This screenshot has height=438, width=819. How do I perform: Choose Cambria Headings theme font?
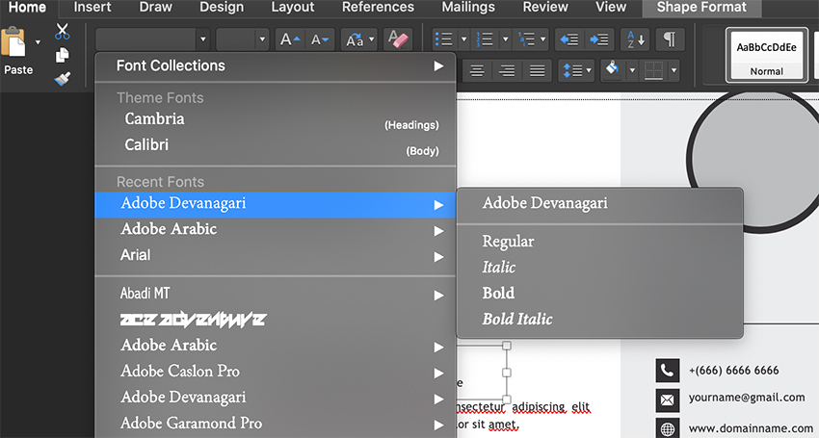276,119
